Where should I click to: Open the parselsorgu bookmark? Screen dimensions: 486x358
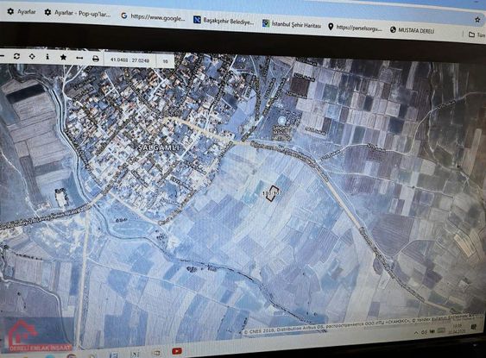[x=355, y=28]
